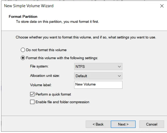Click inside the Volume label text field

pyautogui.click(x=98, y=85)
